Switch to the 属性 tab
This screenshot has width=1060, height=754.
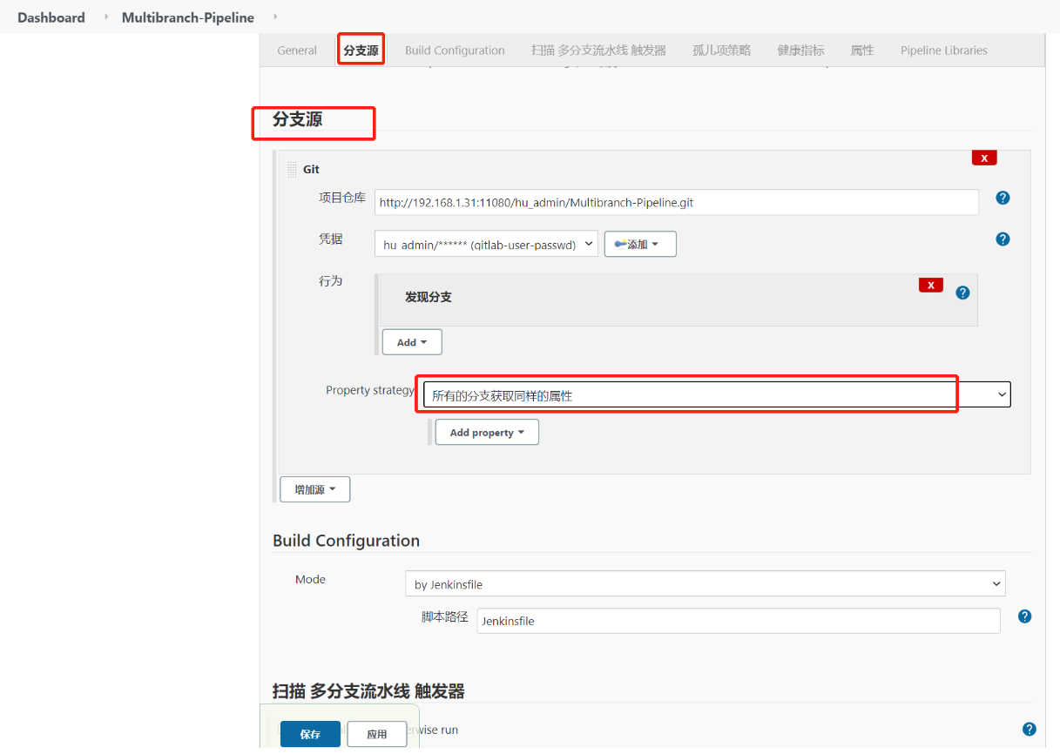[862, 50]
